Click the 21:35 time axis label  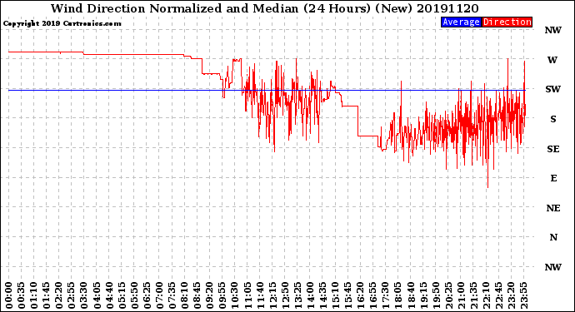tap(473, 295)
